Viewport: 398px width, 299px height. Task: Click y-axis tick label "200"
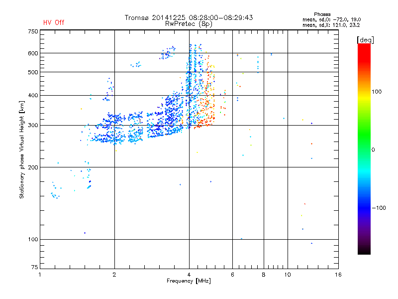[x=33, y=167]
